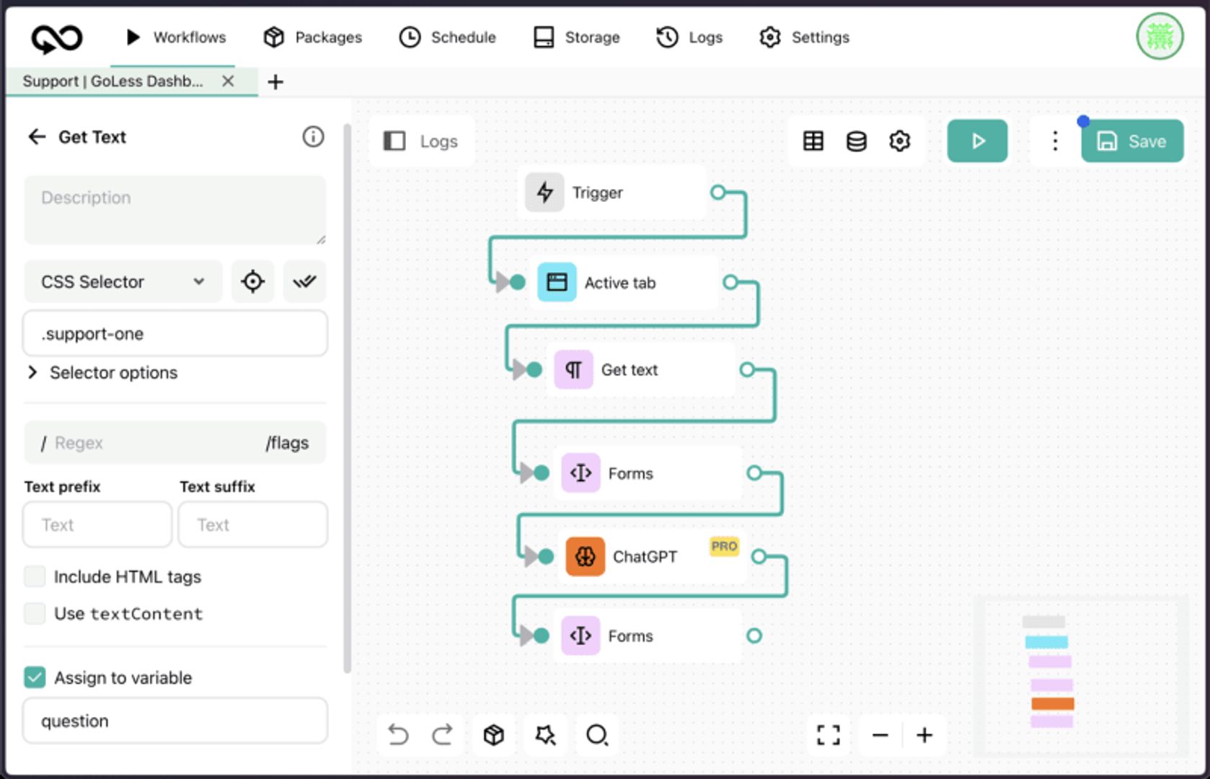Viewport: 1210px width, 779px height.
Task: Select the Get text paragraph block icon
Action: pyautogui.click(x=573, y=370)
